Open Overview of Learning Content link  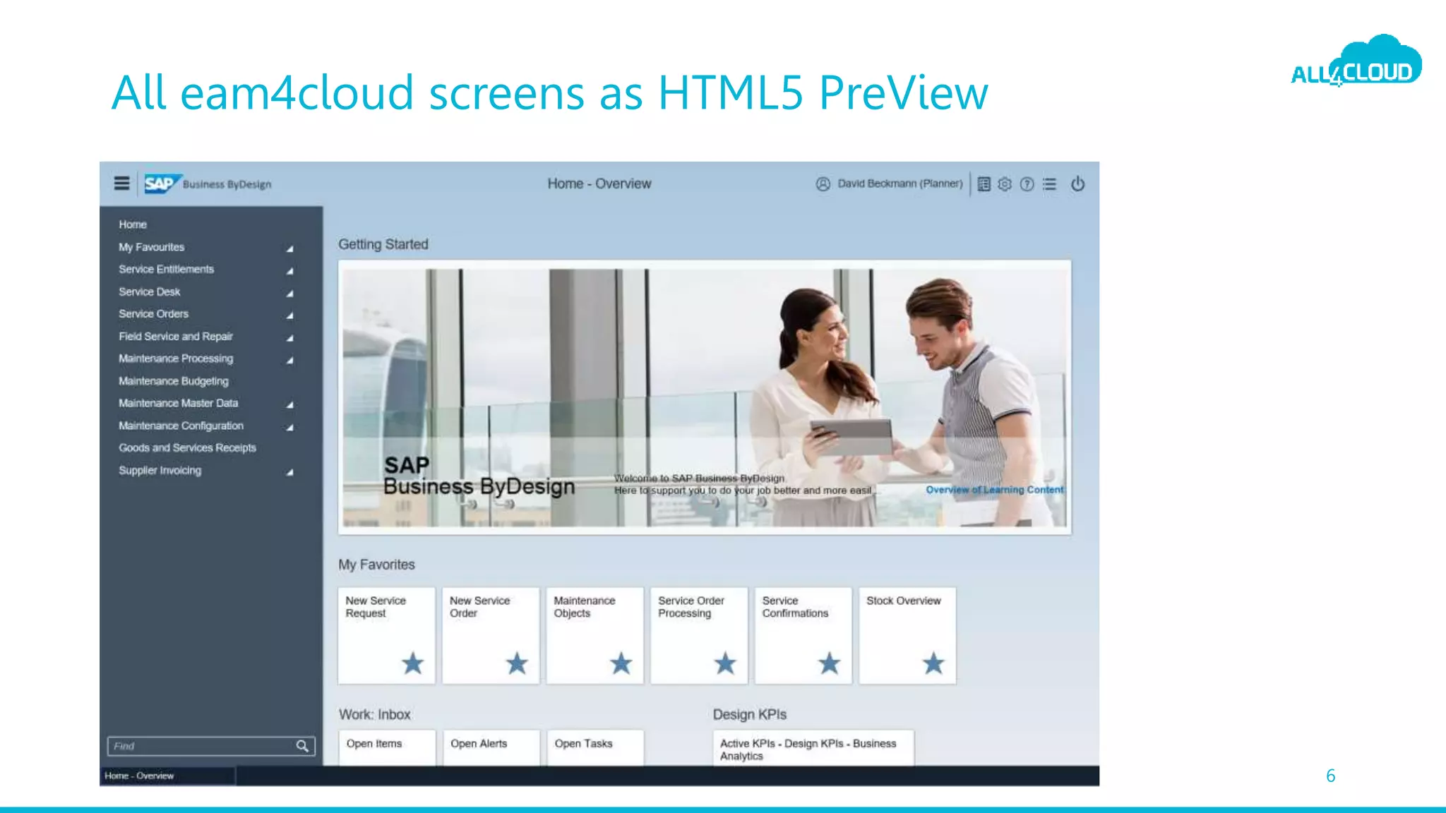pos(994,490)
